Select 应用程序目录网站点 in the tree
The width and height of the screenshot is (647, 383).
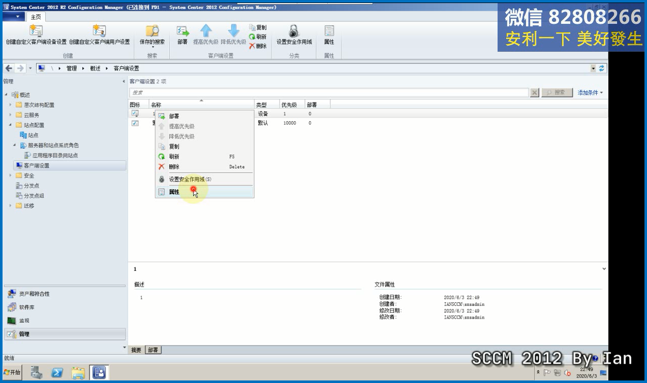click(51, 155)
